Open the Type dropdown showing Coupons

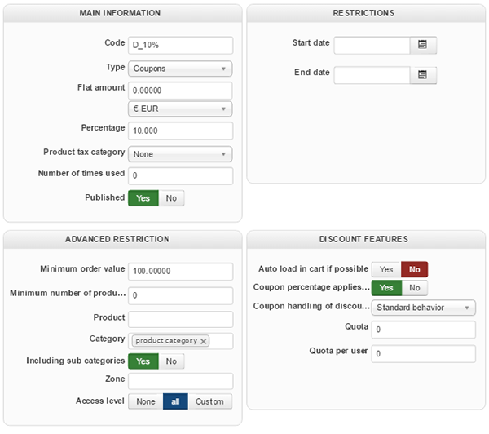click(x=180, y=69)
